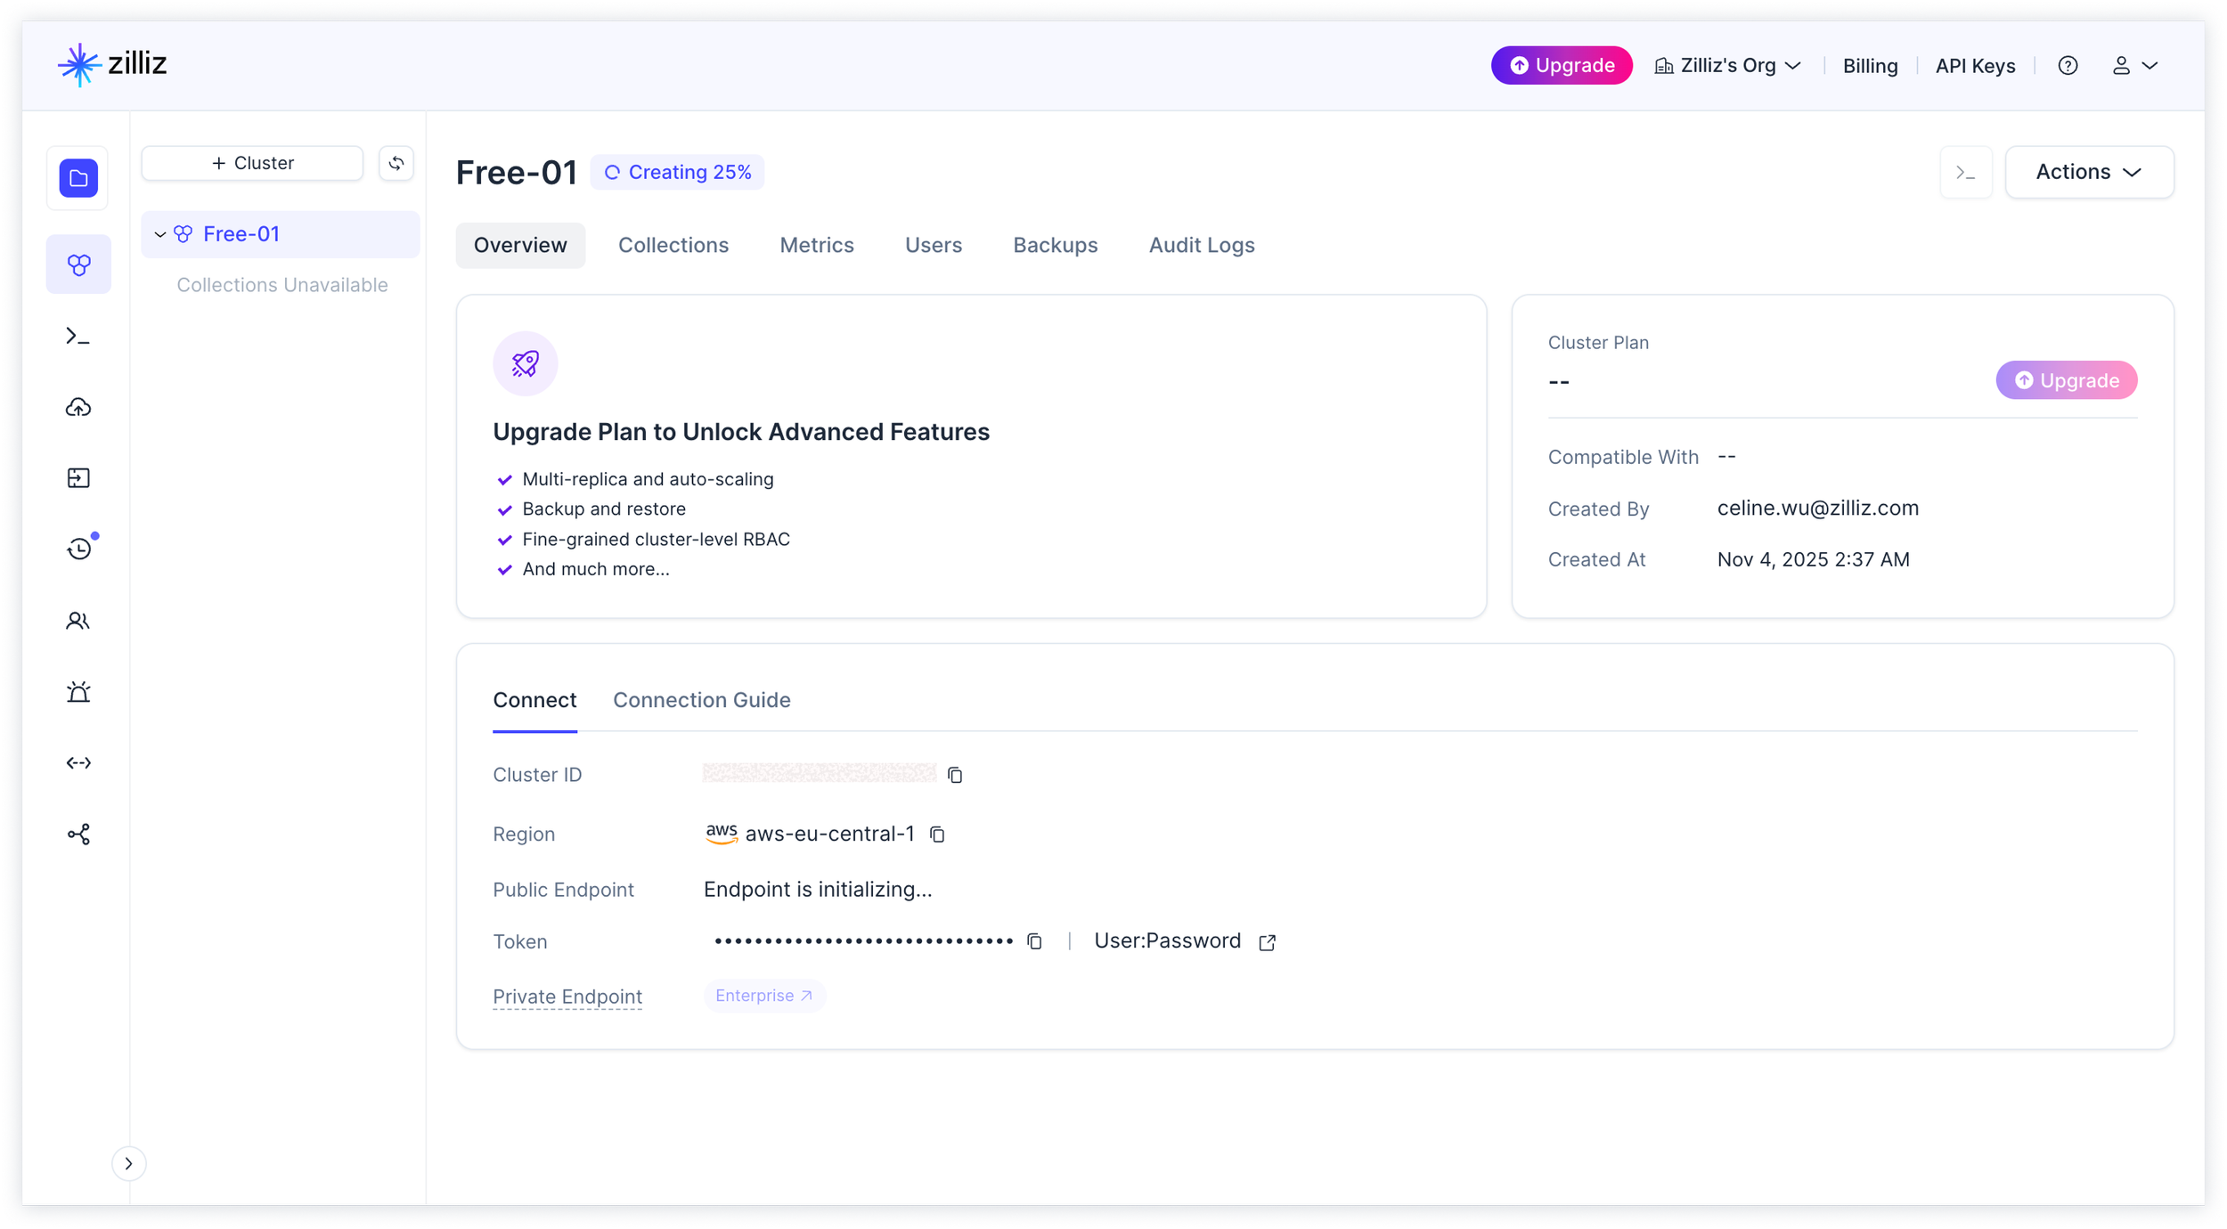Open the help question mark icon
This screenshot has height=1229, width=2227.
(2068, 66)
